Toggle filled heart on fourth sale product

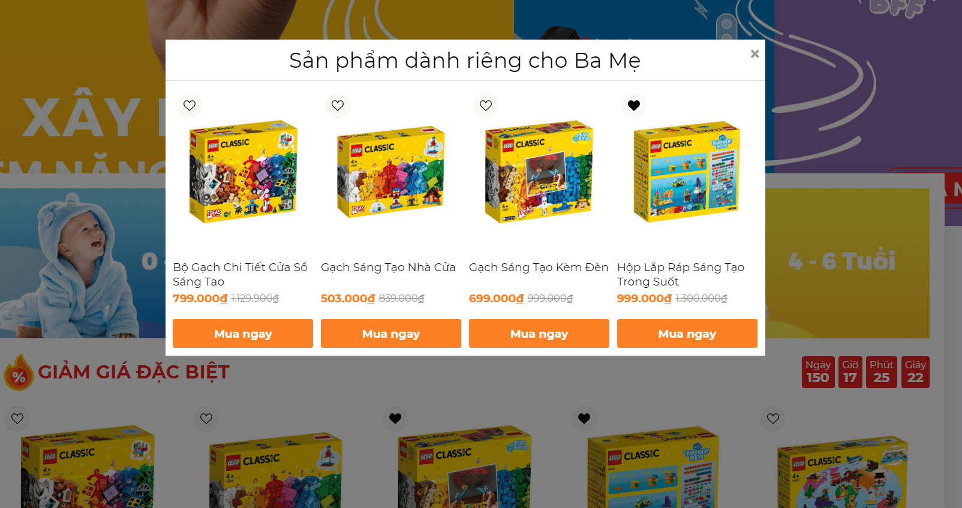pyautogui.click(x=584, y=419)
